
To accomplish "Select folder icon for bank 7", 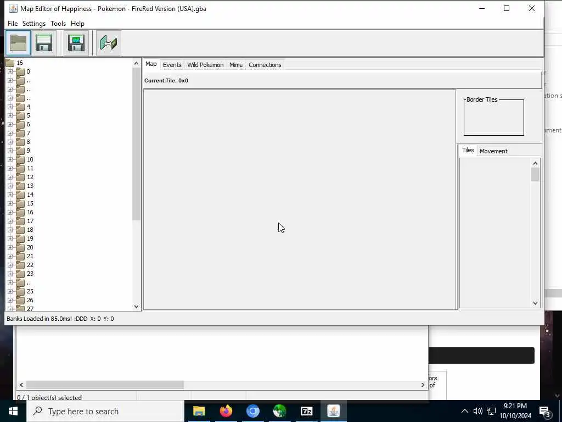I will click(x=20, y=133).
